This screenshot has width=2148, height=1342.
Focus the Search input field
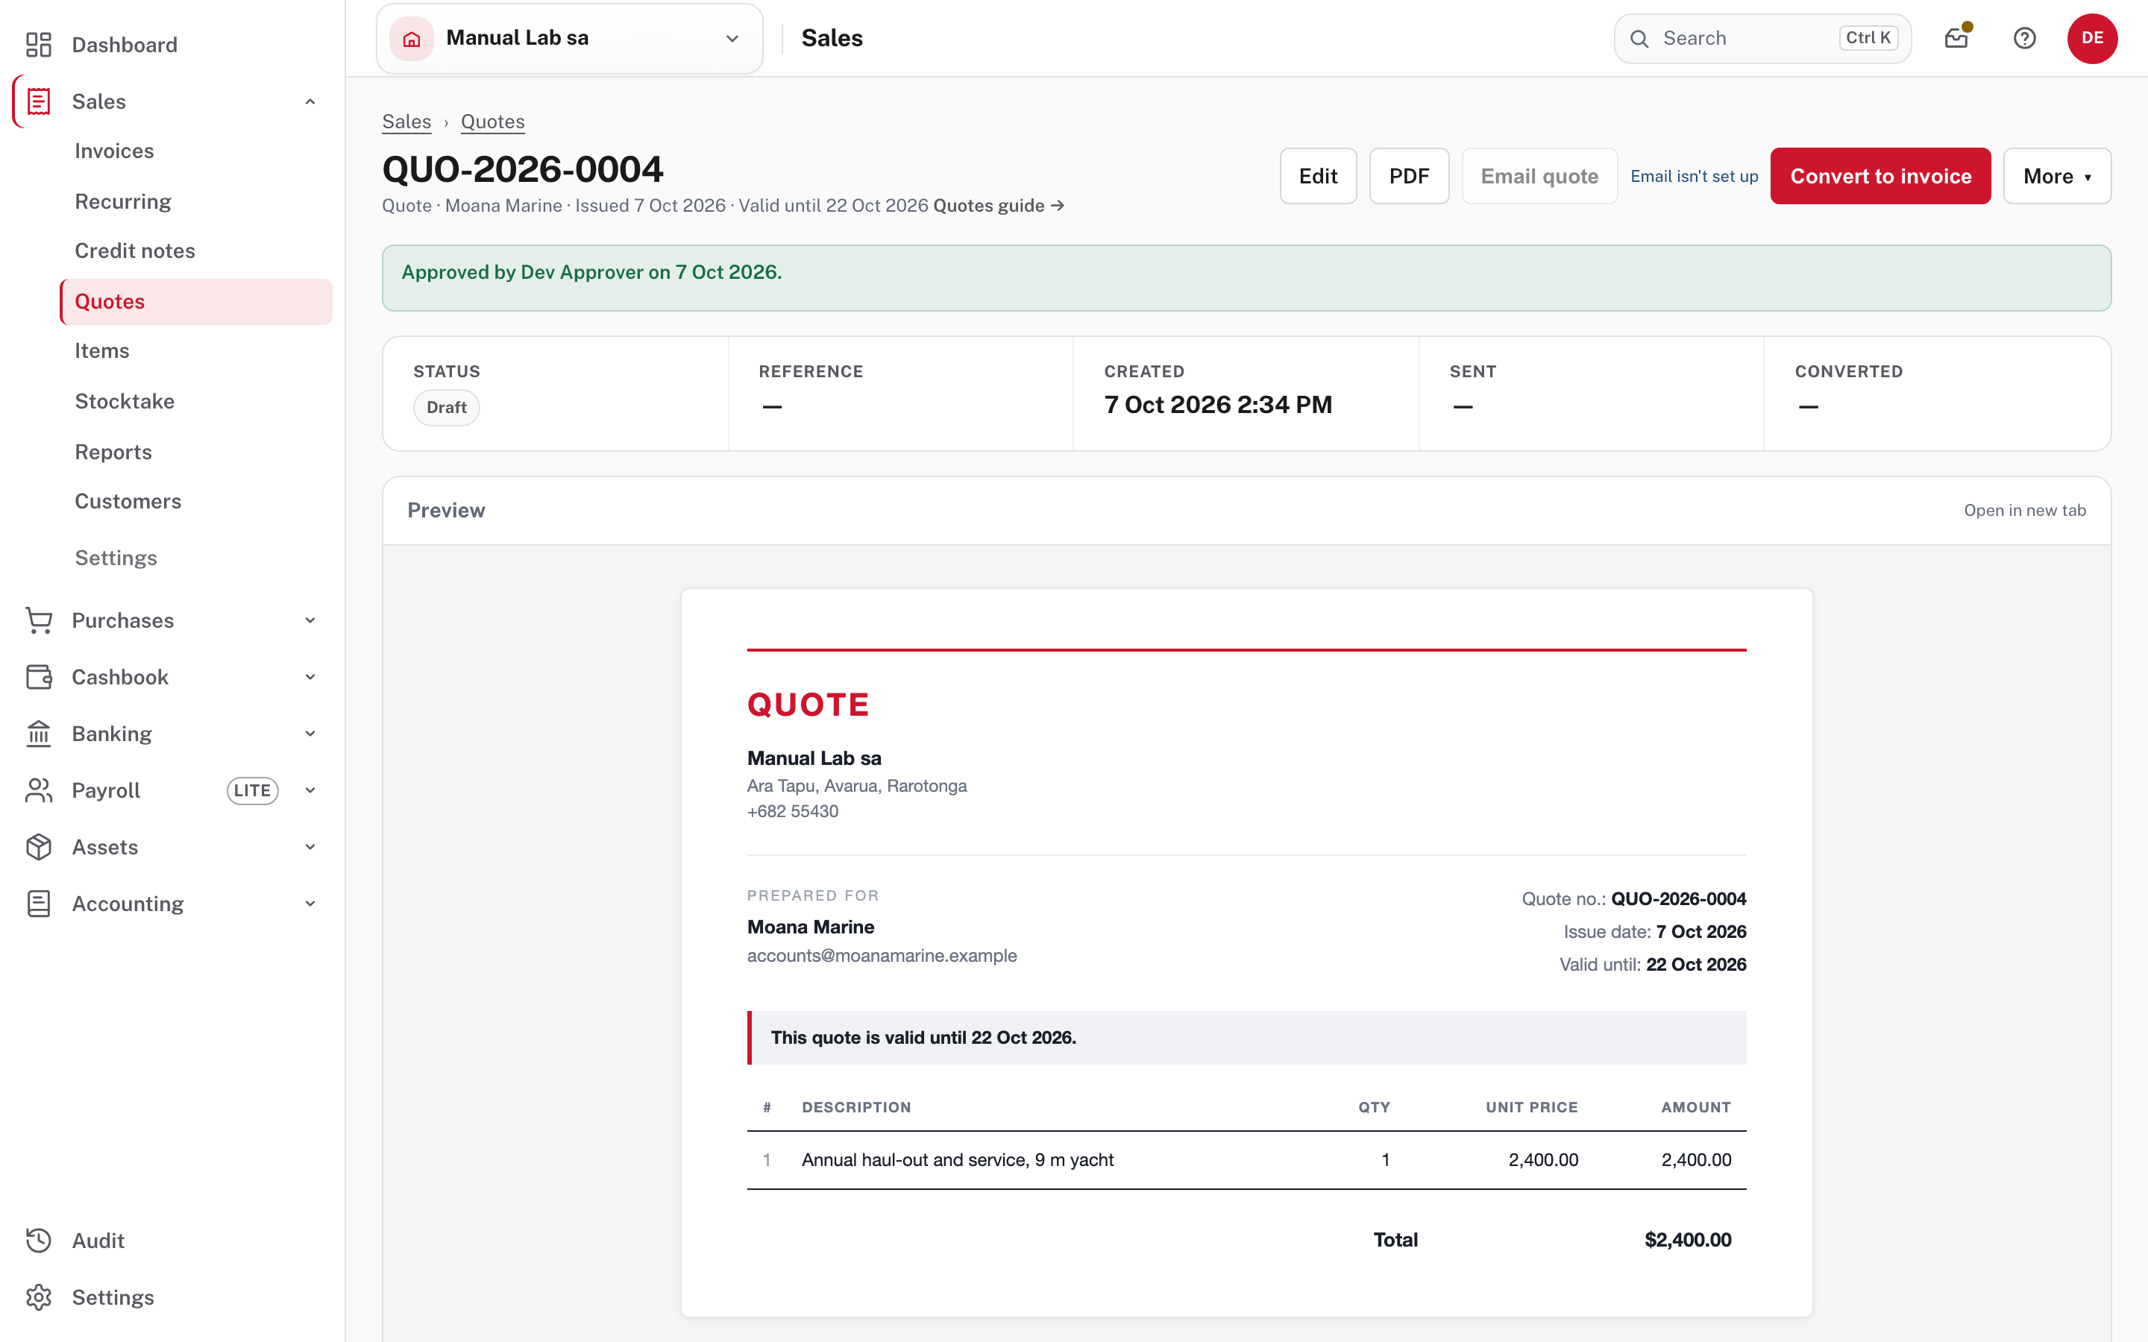[x=1762, y=38]
